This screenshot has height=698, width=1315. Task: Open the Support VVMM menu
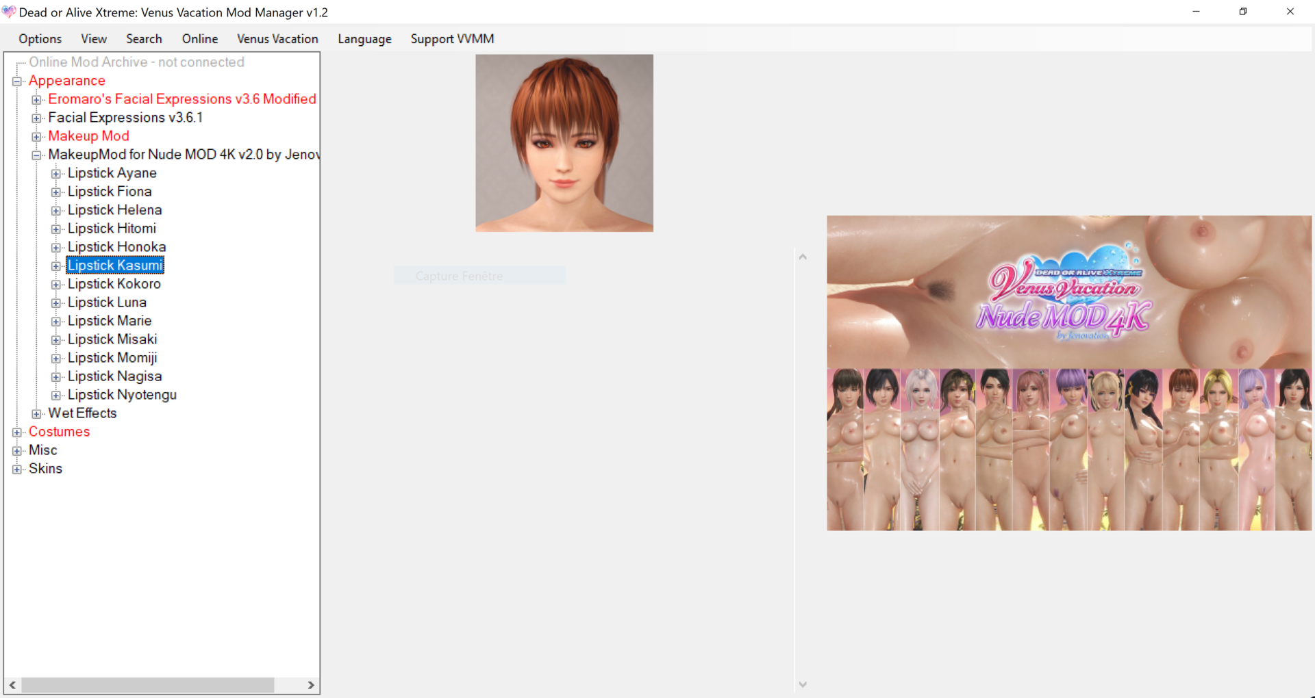click(x=452, y=39)
